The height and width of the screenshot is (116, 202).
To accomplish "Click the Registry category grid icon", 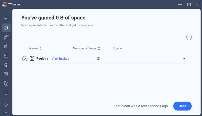I will (x=32, y=59).
